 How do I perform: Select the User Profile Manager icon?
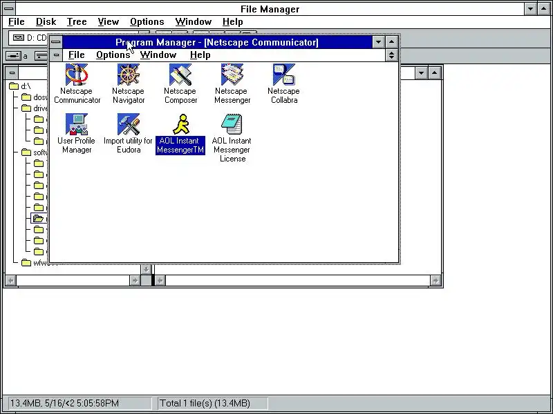click(x=77, y=133)
